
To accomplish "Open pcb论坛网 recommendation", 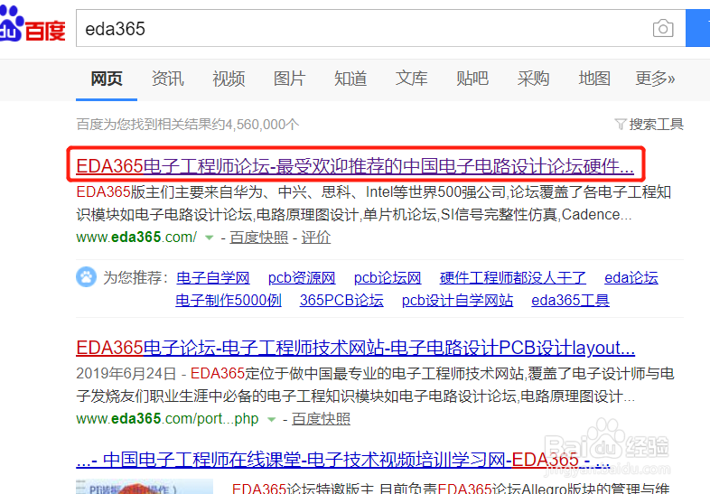I will [x=388, y=277].
